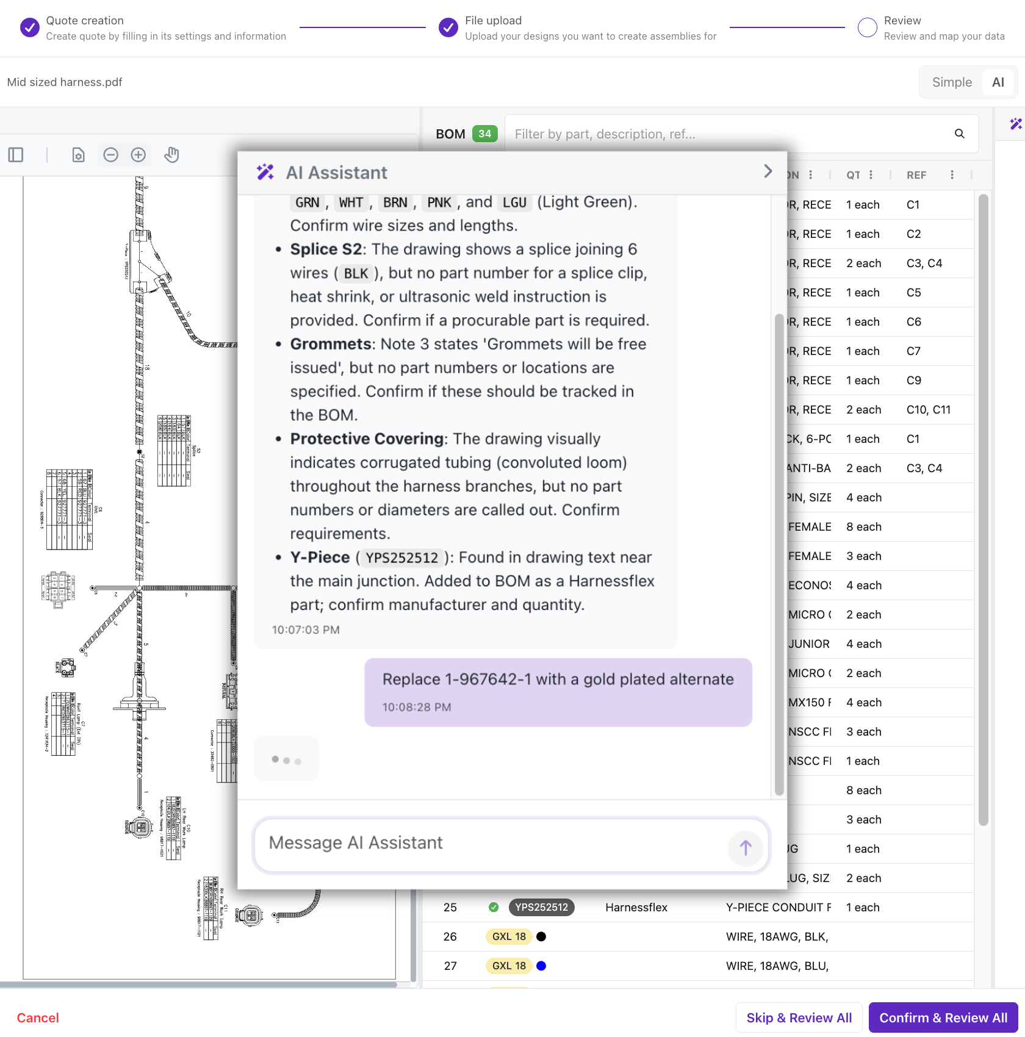Open the QT column options menu
The image size is (1025, 1037).
click(871, 175)
